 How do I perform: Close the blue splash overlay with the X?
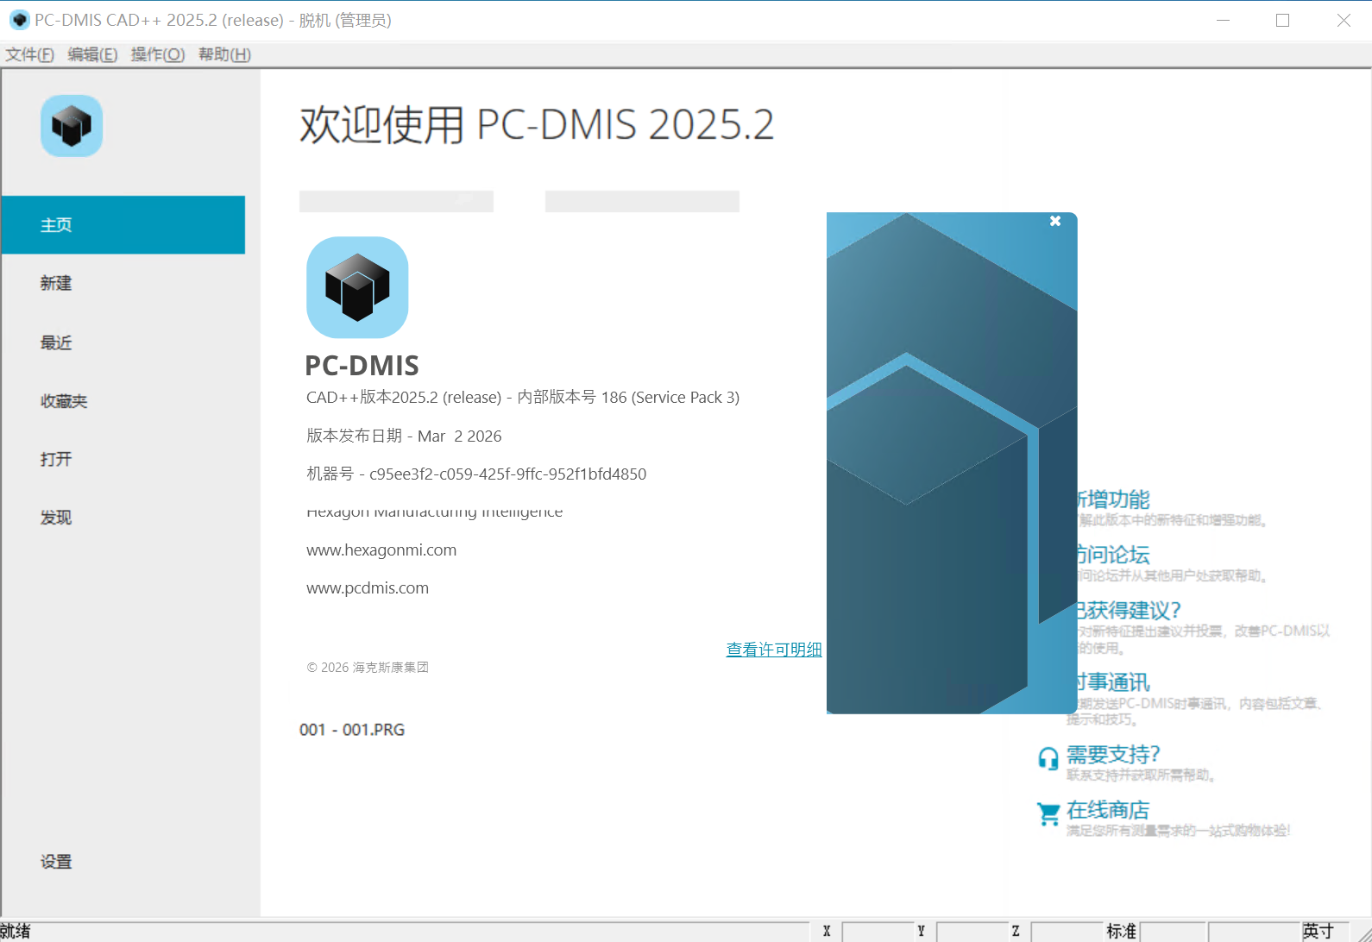click(1054, 221)
